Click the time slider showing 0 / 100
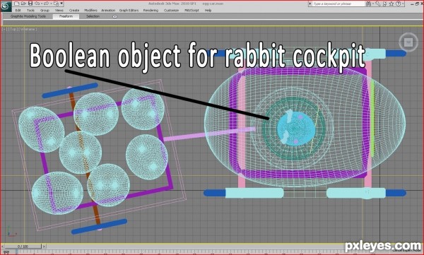This screenshot has width=424, height=255. 23,247
